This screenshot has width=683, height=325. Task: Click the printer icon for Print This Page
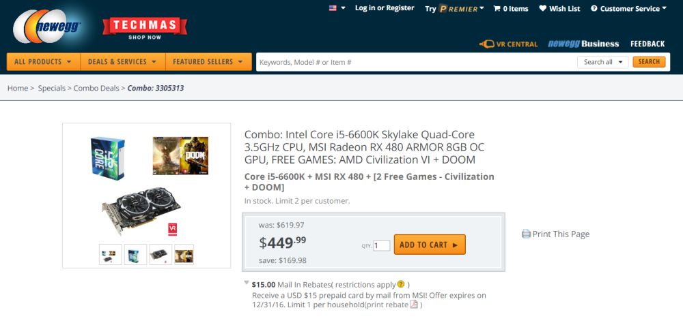(x=526, y=234)
